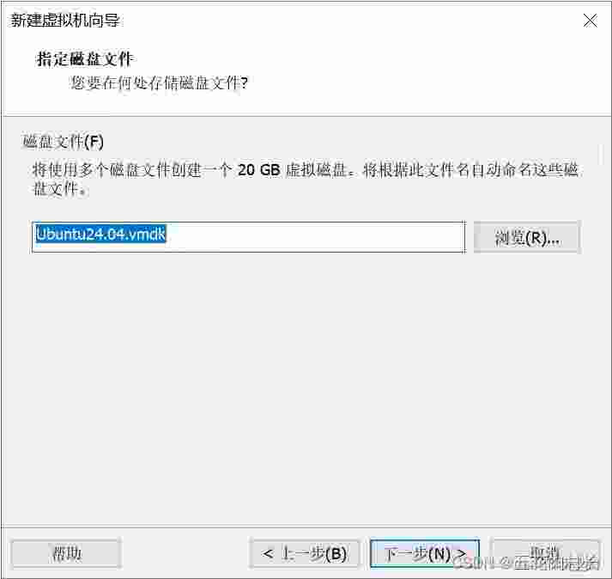Click the 20 GB text in description
This screenshot has height=579, width=612.
[x=258, y=170]
